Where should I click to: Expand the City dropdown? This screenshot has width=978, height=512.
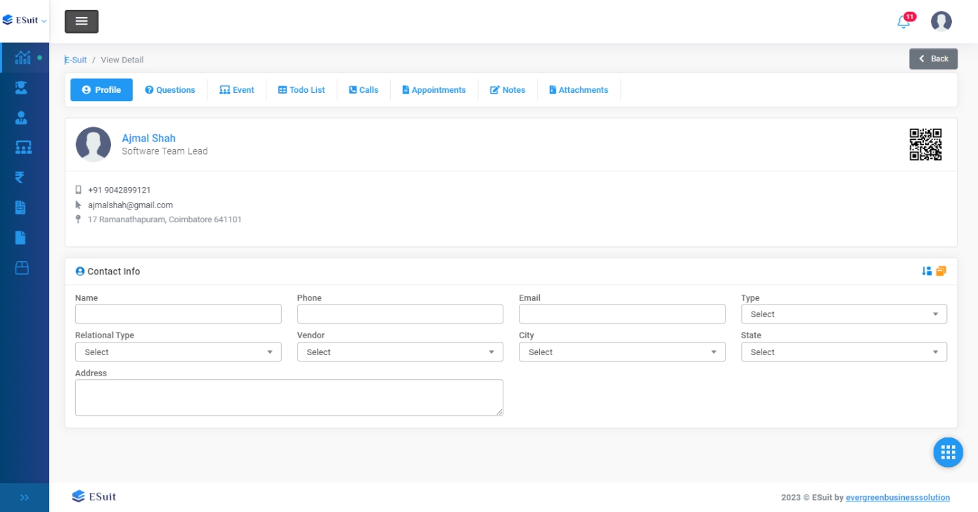[622, 352]
